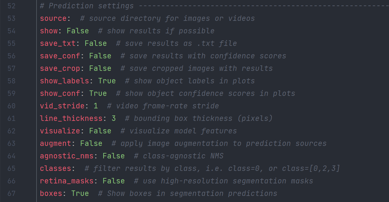389x202 pixels.
Task: Click the True value of show_conf
Action: pyautogui.click(x=98, y=93)
